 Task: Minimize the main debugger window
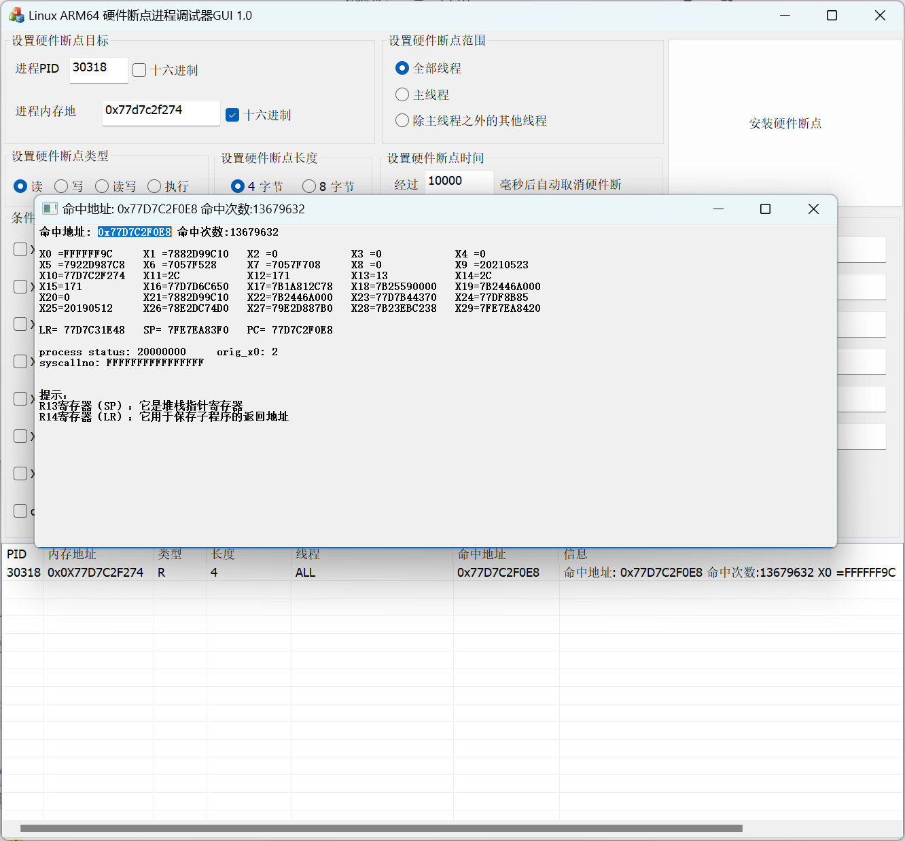coord(785,16)
